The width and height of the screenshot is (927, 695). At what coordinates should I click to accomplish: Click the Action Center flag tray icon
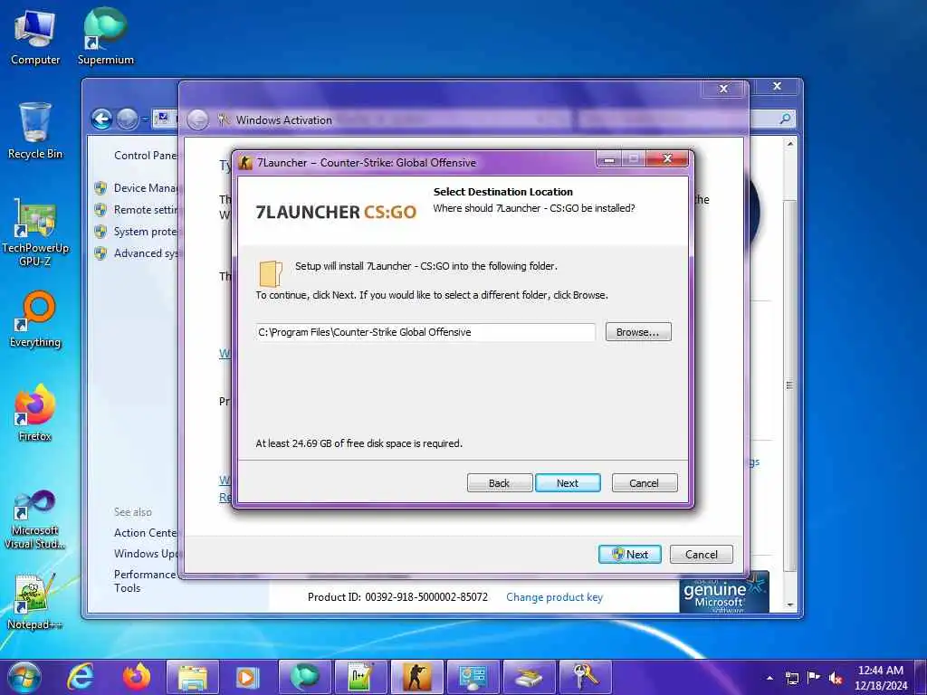814,678
